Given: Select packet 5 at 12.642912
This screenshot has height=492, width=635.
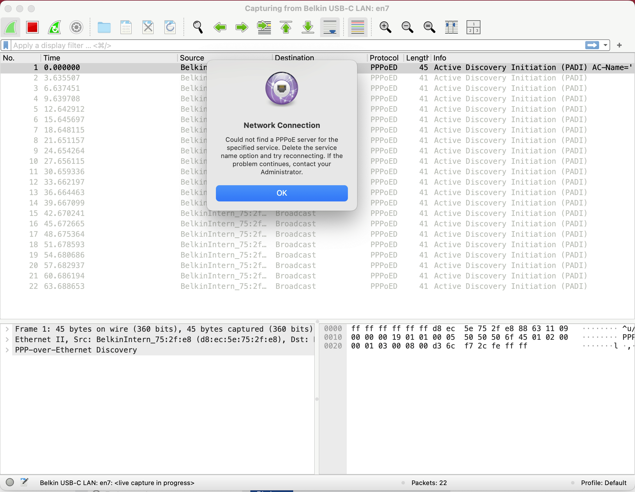Looking at the screenshot, I should pyautogui.click(x=317, y=109).
